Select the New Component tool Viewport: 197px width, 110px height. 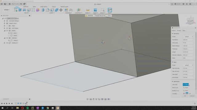[x=66, y=10]
